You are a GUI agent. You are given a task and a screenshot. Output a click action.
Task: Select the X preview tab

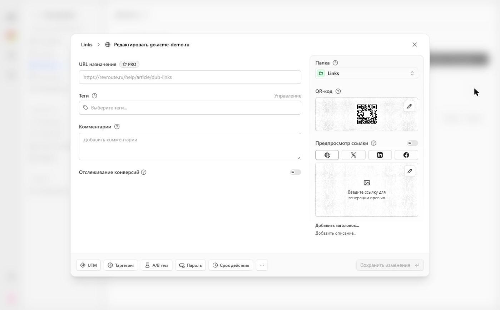point(353,155)
